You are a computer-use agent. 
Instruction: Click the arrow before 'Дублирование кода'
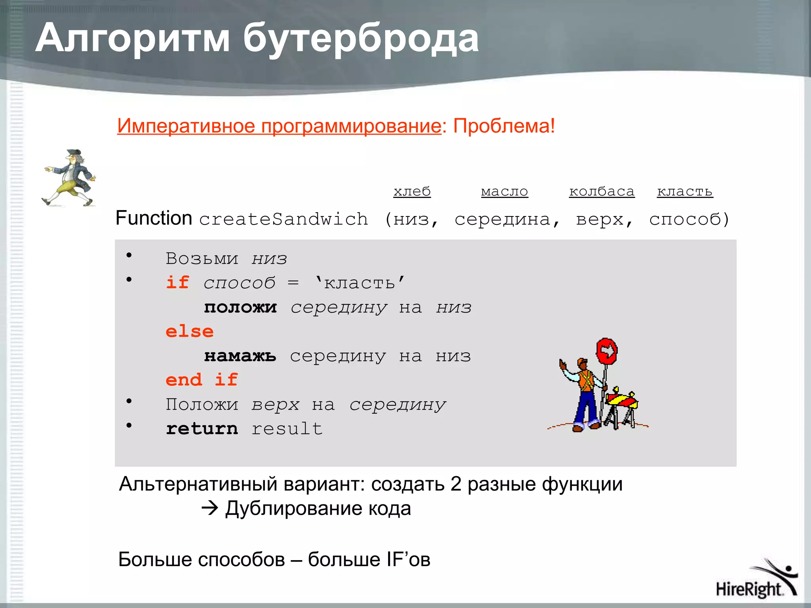[210, 508]
